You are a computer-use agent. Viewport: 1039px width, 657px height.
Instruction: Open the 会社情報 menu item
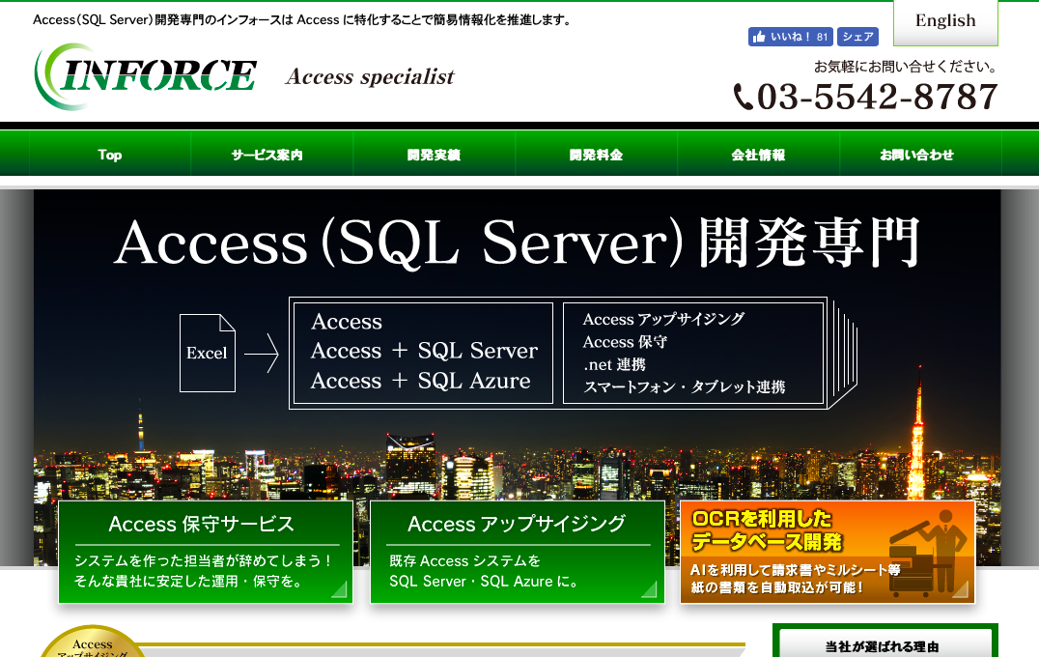click(x=758, y=155)
